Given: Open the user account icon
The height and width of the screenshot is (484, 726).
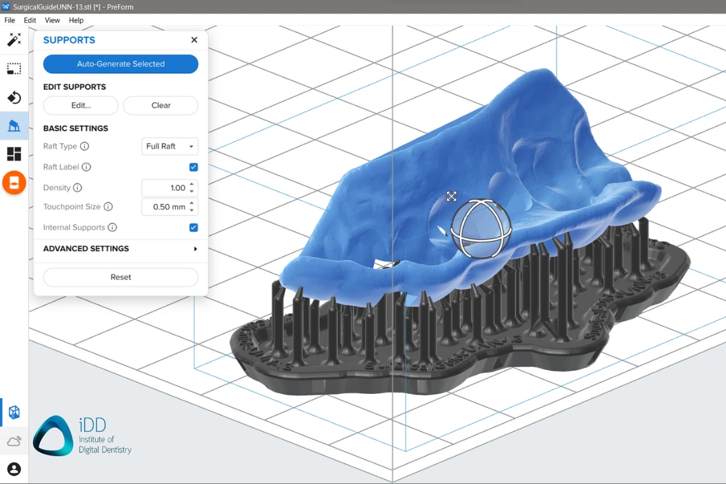Looking at the screenshot, I should tap(14, 469).
